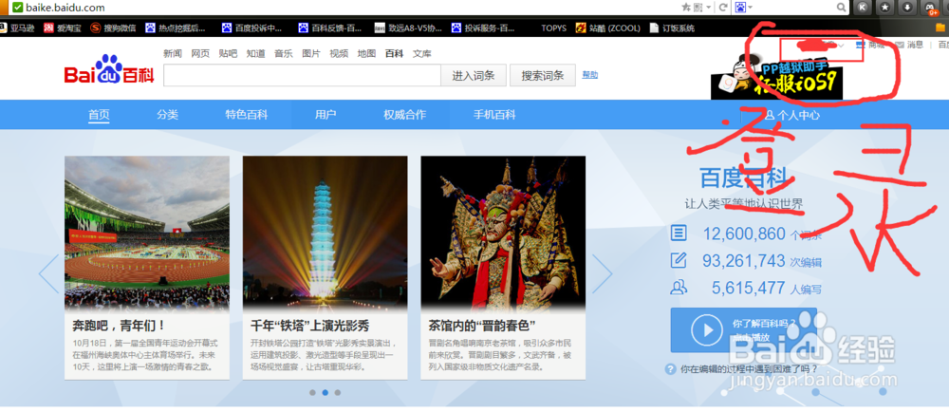Open the 你在编辑的过程中遇到困难了吗 link

click(748, 368)
